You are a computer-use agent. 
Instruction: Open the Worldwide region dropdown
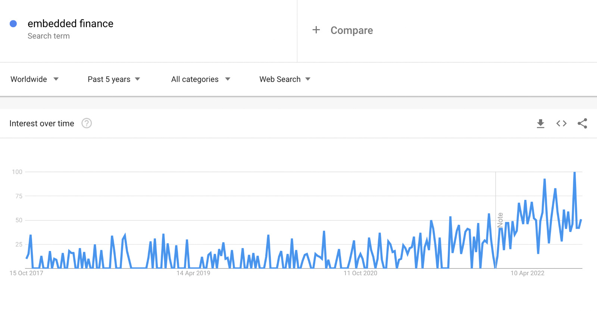pos(35,79)
